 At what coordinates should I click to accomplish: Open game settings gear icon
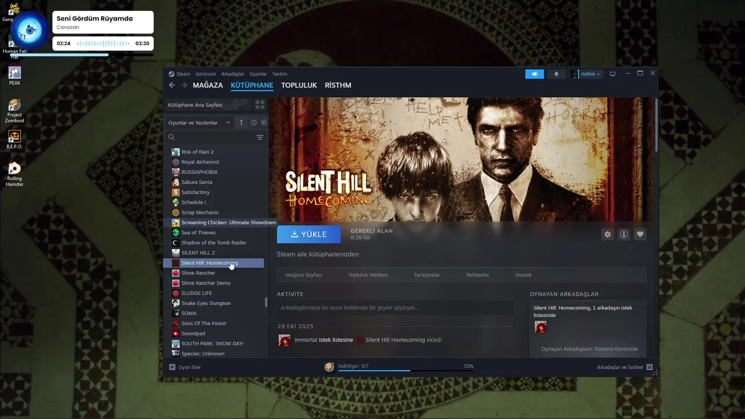(x=608, y=234)
